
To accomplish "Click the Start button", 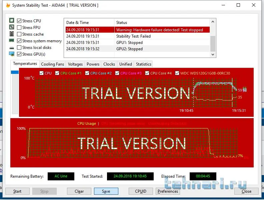I will click(17, 191).
